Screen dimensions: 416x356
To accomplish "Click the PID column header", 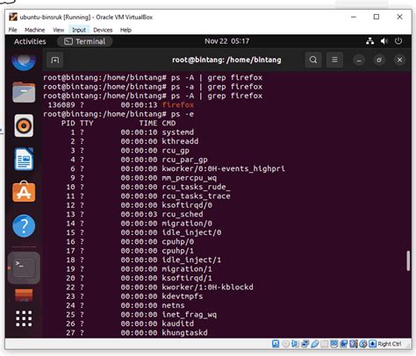I will [x=68, y=123].
